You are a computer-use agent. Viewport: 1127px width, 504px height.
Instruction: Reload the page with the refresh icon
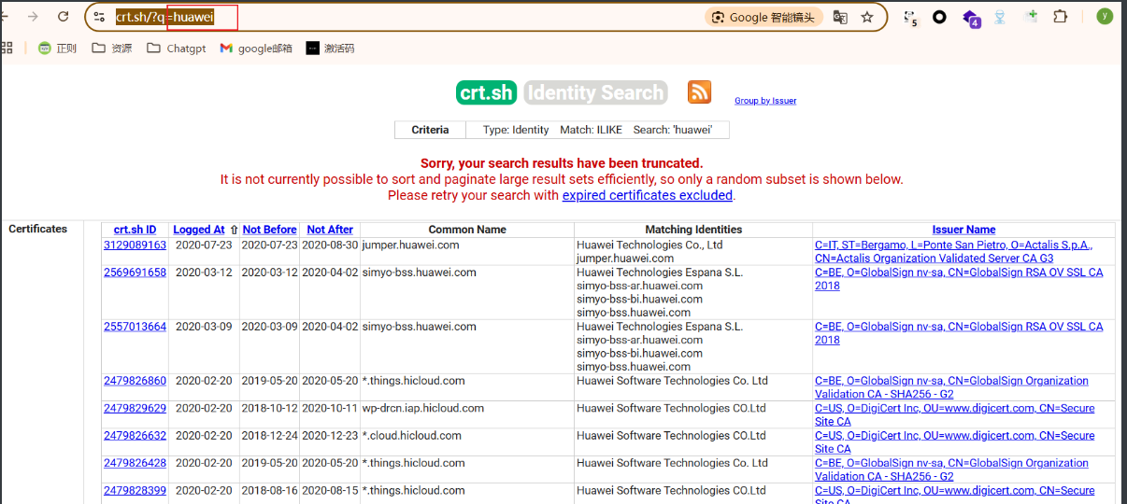click(64, 17)
